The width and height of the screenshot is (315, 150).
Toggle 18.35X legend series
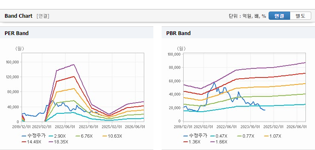[58, 142]
